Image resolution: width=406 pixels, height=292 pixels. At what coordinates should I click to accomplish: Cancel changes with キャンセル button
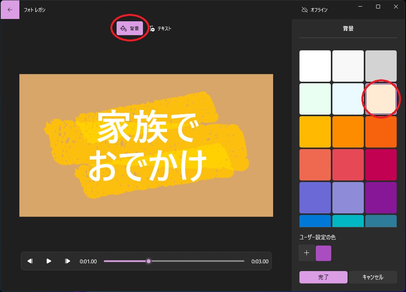(373, 277)
